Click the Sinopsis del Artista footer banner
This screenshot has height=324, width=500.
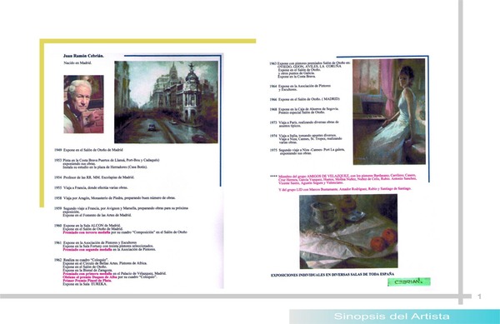tap(395, 317)
